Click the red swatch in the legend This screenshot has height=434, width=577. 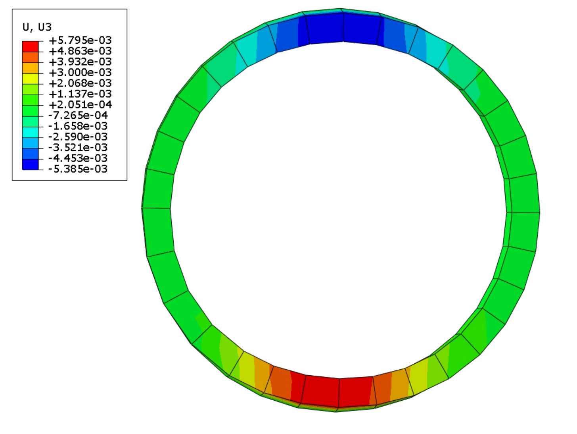(30, 46)
